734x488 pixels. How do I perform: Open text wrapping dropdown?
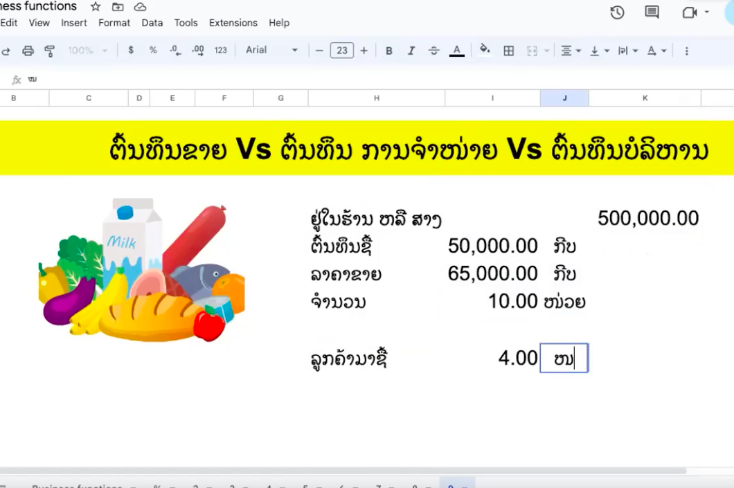628,51
